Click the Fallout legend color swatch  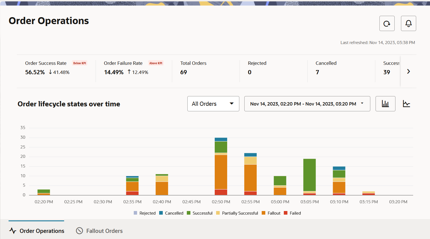point(264,213)
